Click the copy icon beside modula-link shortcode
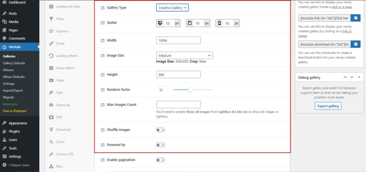Screen dimensions: 366x172 coord(356,17)
